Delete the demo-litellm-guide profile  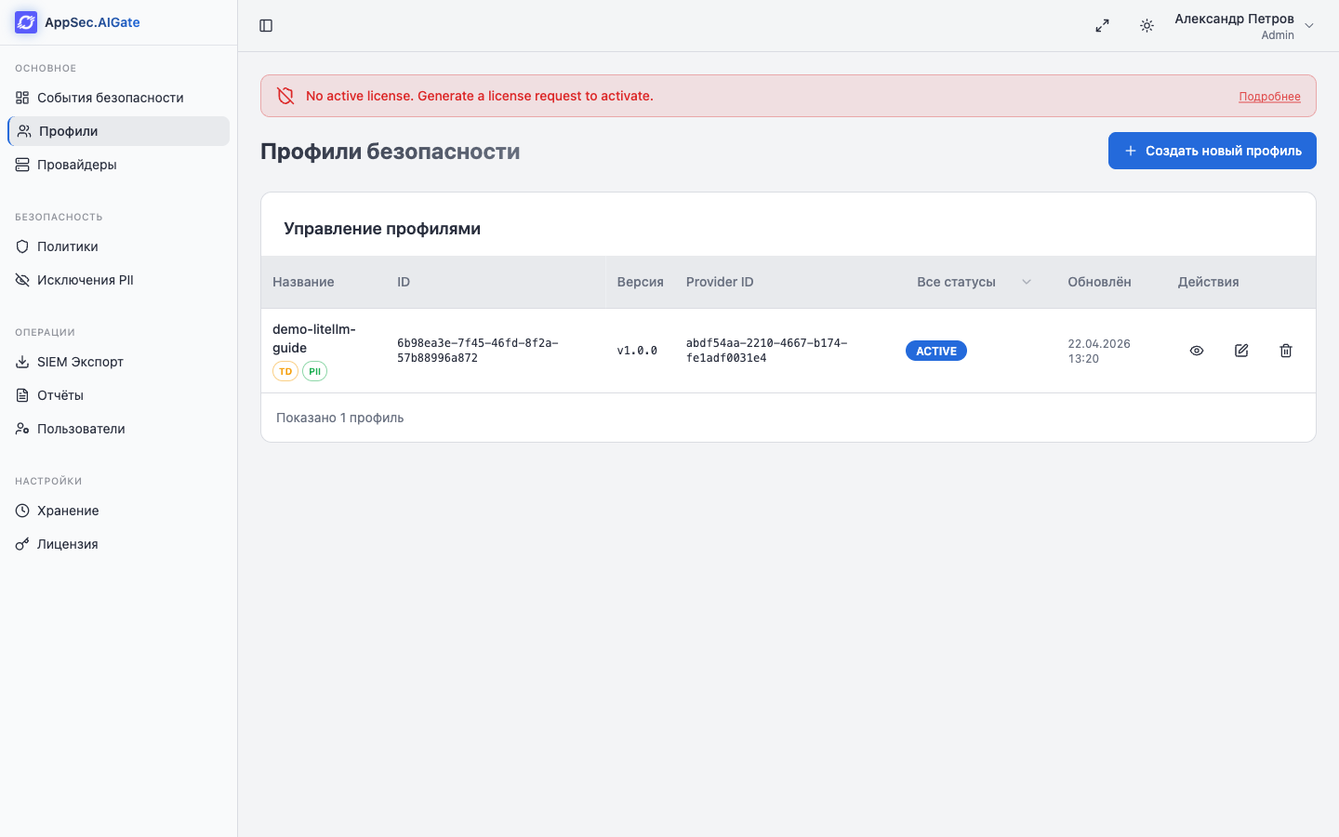1286,351
